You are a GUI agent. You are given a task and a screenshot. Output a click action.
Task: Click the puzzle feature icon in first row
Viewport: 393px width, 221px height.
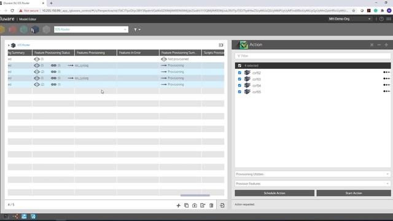coord(37,59)
